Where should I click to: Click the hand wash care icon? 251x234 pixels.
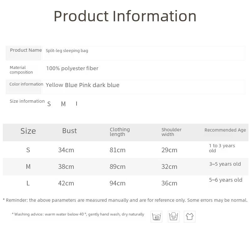pos(174,216)
